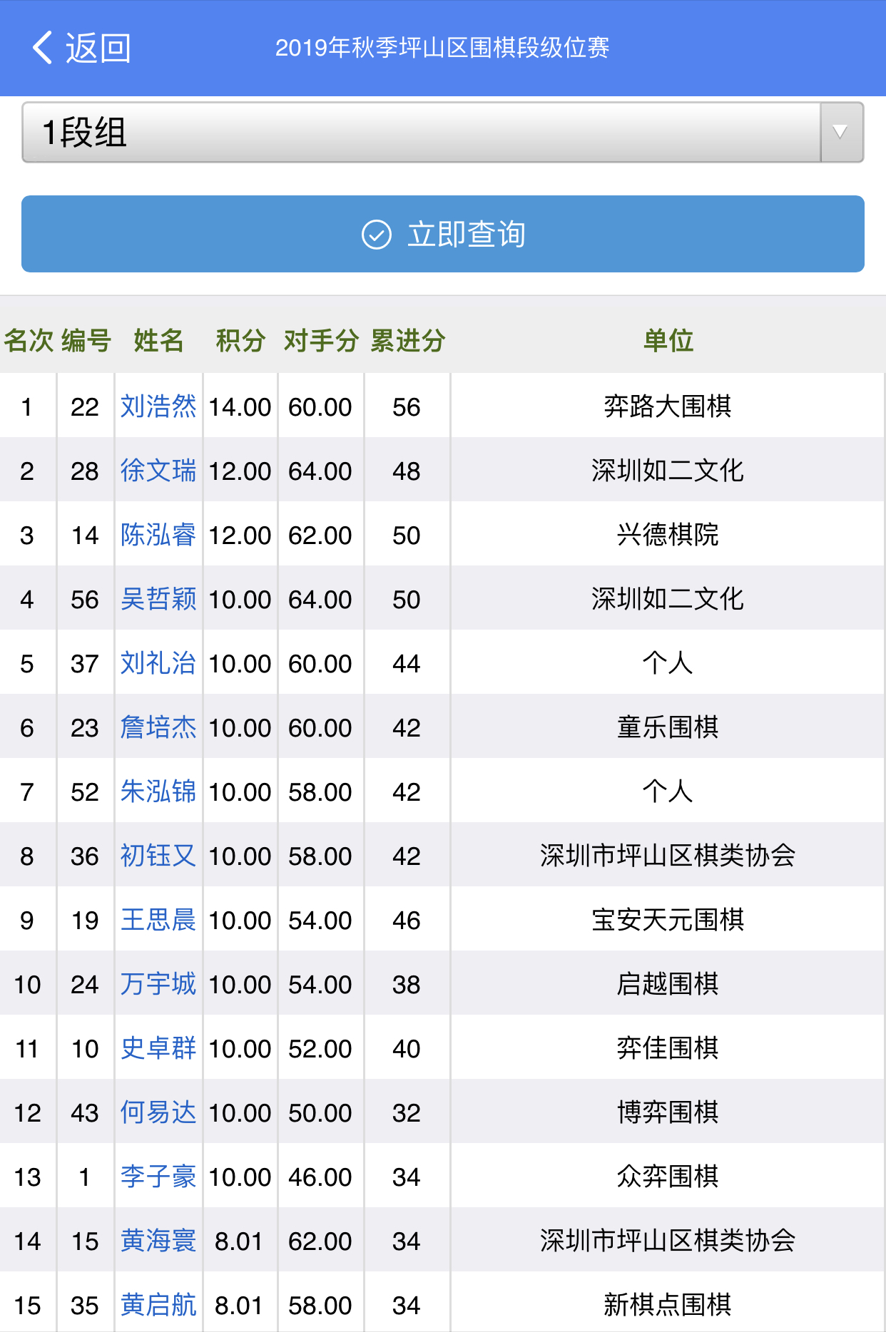886x1332 pixels.
Task: Click player name 朱泓锦
Action: pos(158,791)
